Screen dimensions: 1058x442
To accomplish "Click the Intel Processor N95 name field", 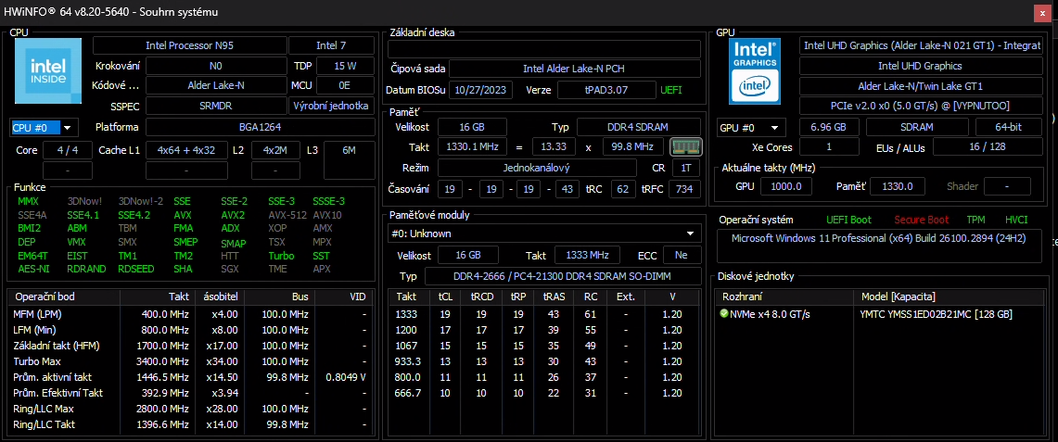I will [x=189, y=45].
